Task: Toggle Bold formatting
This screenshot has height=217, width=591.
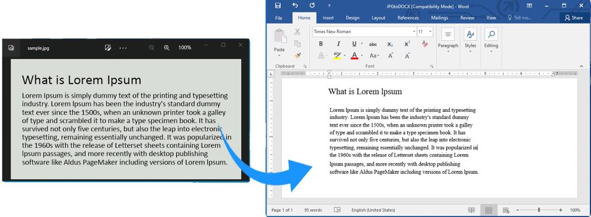Action: [321, 44]
